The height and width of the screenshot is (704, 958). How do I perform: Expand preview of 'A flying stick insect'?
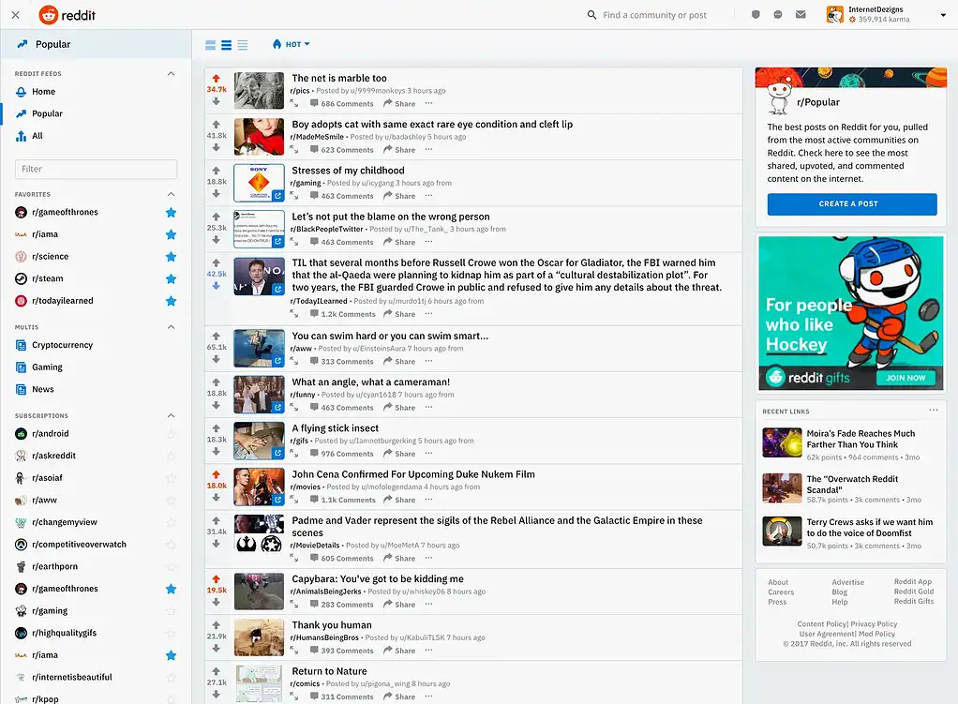pyautogui.click(x=294, y=454)
